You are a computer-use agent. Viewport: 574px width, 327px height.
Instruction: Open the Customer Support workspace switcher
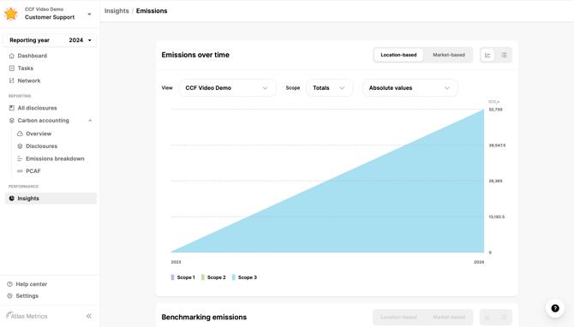(x=50, y=14)
